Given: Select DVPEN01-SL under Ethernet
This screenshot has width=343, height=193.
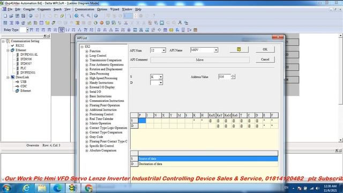Looking at the screenshot, I should pyautogui.click(x=29, y=55).
